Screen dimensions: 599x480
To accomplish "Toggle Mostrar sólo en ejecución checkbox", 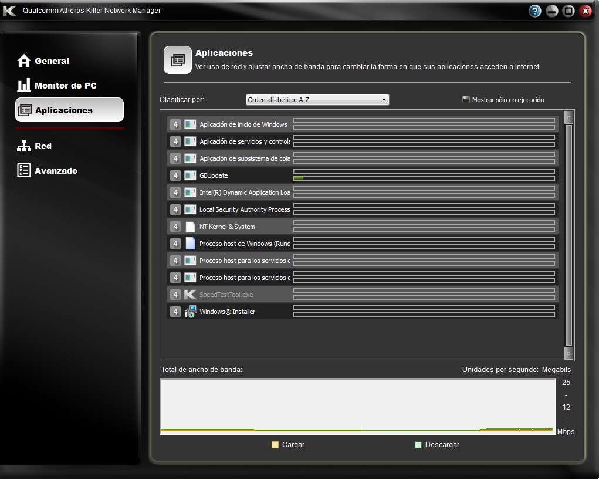I will point(466,100).
